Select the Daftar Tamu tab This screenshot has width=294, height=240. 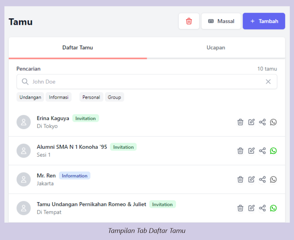(78, 48)
